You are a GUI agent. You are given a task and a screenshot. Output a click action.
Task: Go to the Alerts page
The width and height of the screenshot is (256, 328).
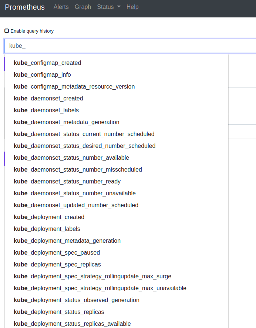(61, 7)
